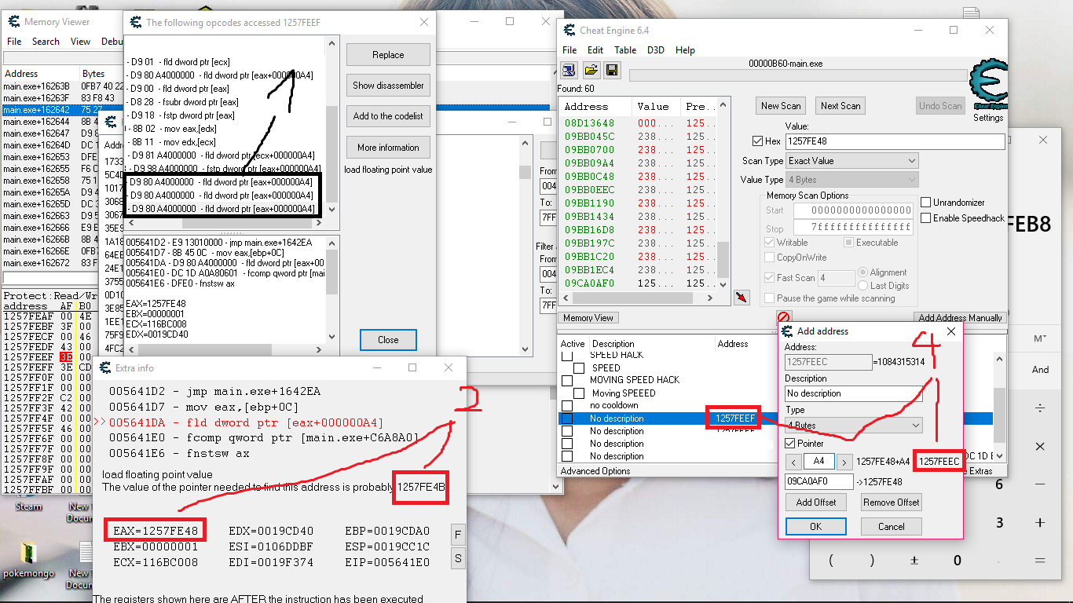Viewport: 1073px width, 603px height.
Task: Activate the no cooldown entry checkbox
Action: [567, 405]
